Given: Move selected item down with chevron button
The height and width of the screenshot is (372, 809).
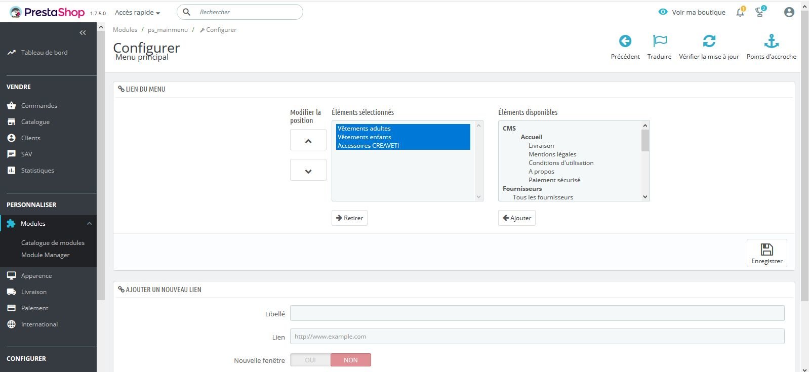Looking at the screenshot, I should (x=308, y=170).
